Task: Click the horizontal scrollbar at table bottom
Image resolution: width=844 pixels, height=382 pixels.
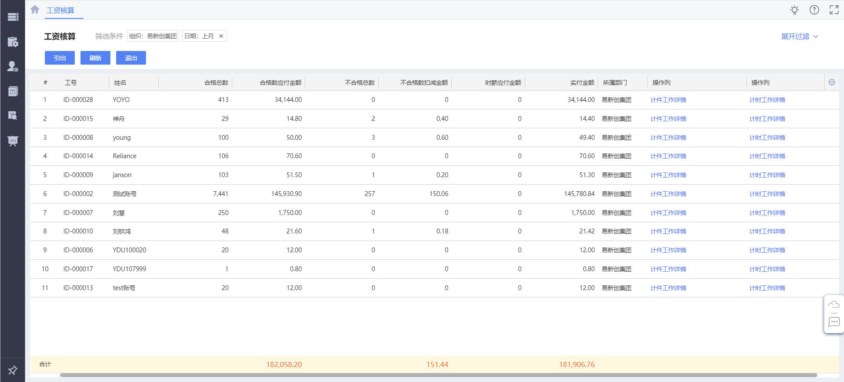Action: tap(438, 375)
